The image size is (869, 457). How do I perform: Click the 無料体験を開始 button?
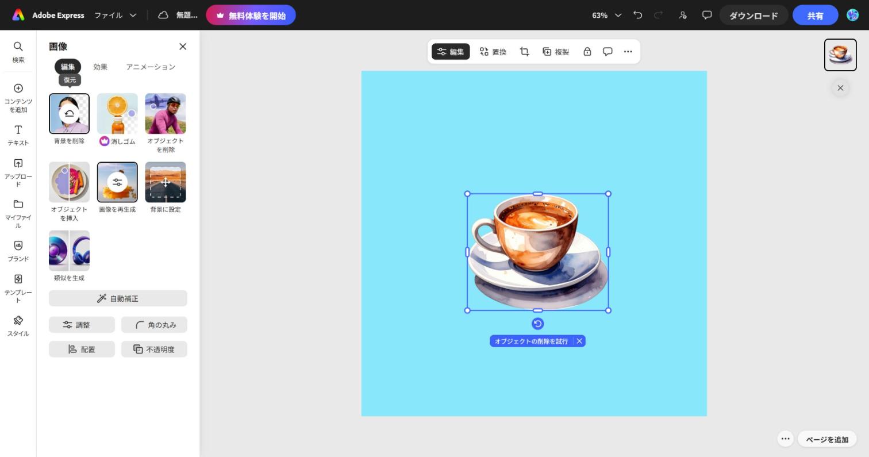[251, 16]
